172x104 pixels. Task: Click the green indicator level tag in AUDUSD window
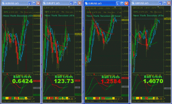(37, 95)
